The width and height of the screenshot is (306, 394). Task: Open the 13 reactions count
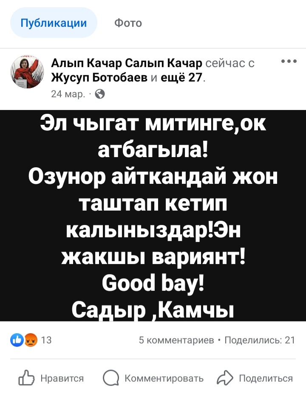click(46, 340)
